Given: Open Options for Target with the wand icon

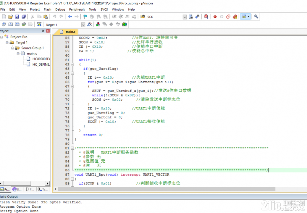Looking at the screenshot, I should point(90,24).
